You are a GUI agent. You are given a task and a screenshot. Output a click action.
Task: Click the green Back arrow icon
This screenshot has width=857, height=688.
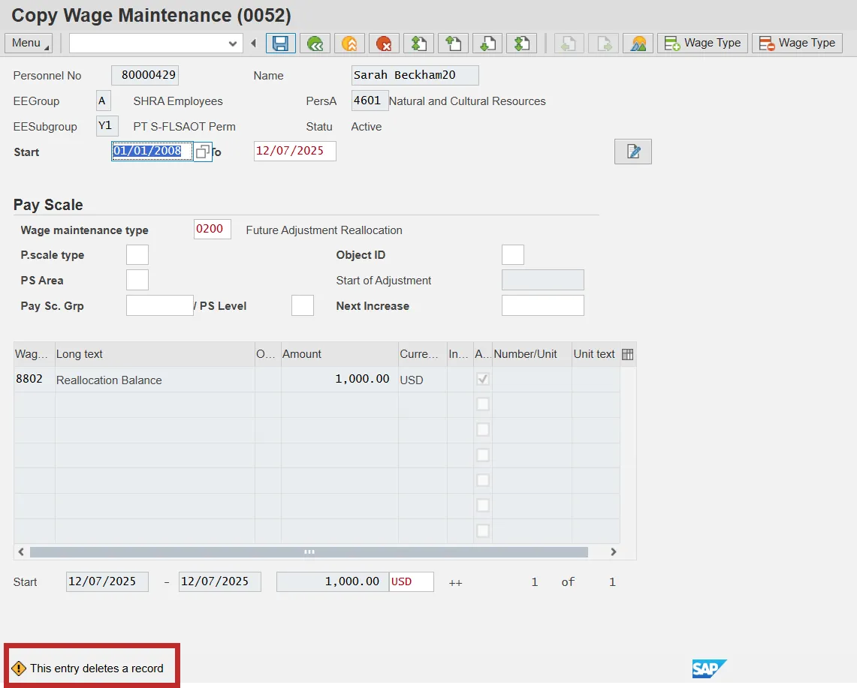pyautogui.click(x=315, y=44)
